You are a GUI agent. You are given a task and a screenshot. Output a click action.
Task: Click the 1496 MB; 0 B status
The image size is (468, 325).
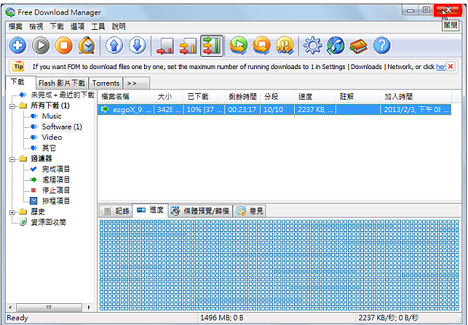[222, 318]
